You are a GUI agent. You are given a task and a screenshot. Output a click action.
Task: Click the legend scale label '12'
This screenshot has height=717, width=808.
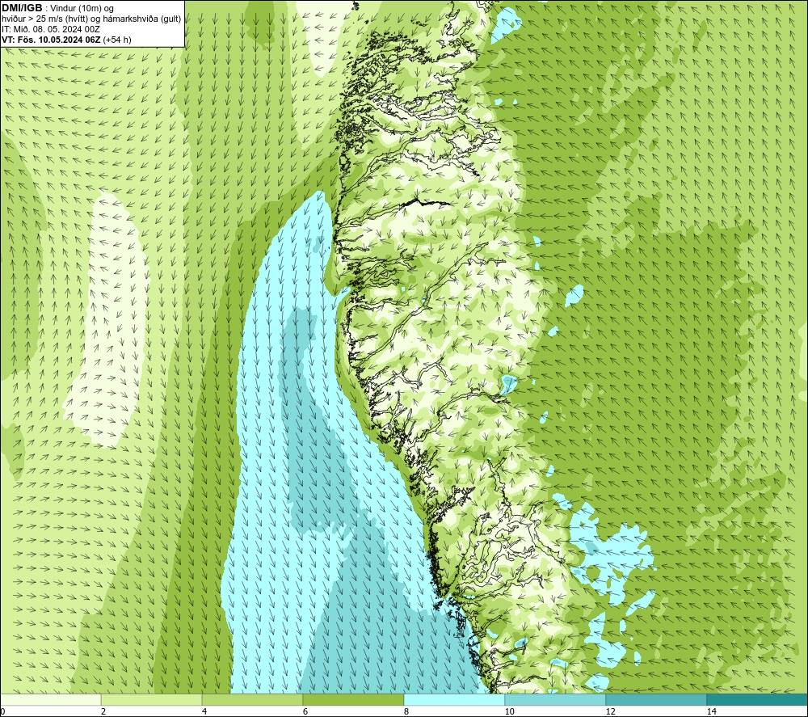tap(610, 711)
